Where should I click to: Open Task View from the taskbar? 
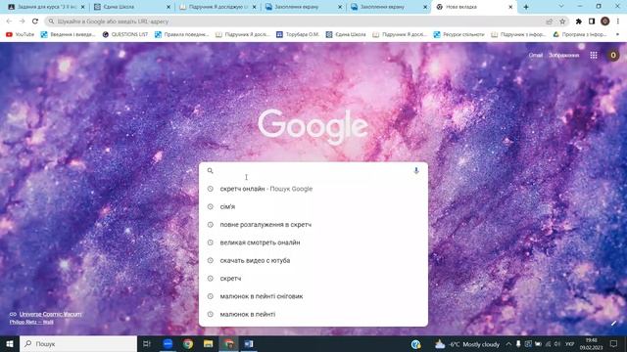(x=147, y=343)
